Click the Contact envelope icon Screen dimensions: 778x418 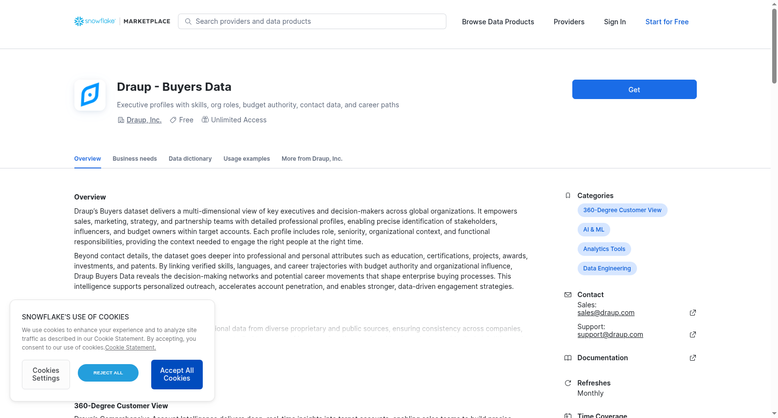pos(568,295)
